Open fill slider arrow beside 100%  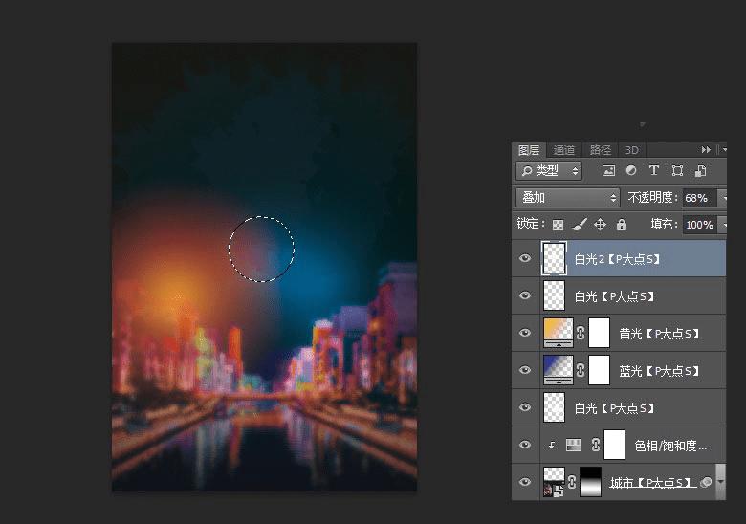point(723,225)
